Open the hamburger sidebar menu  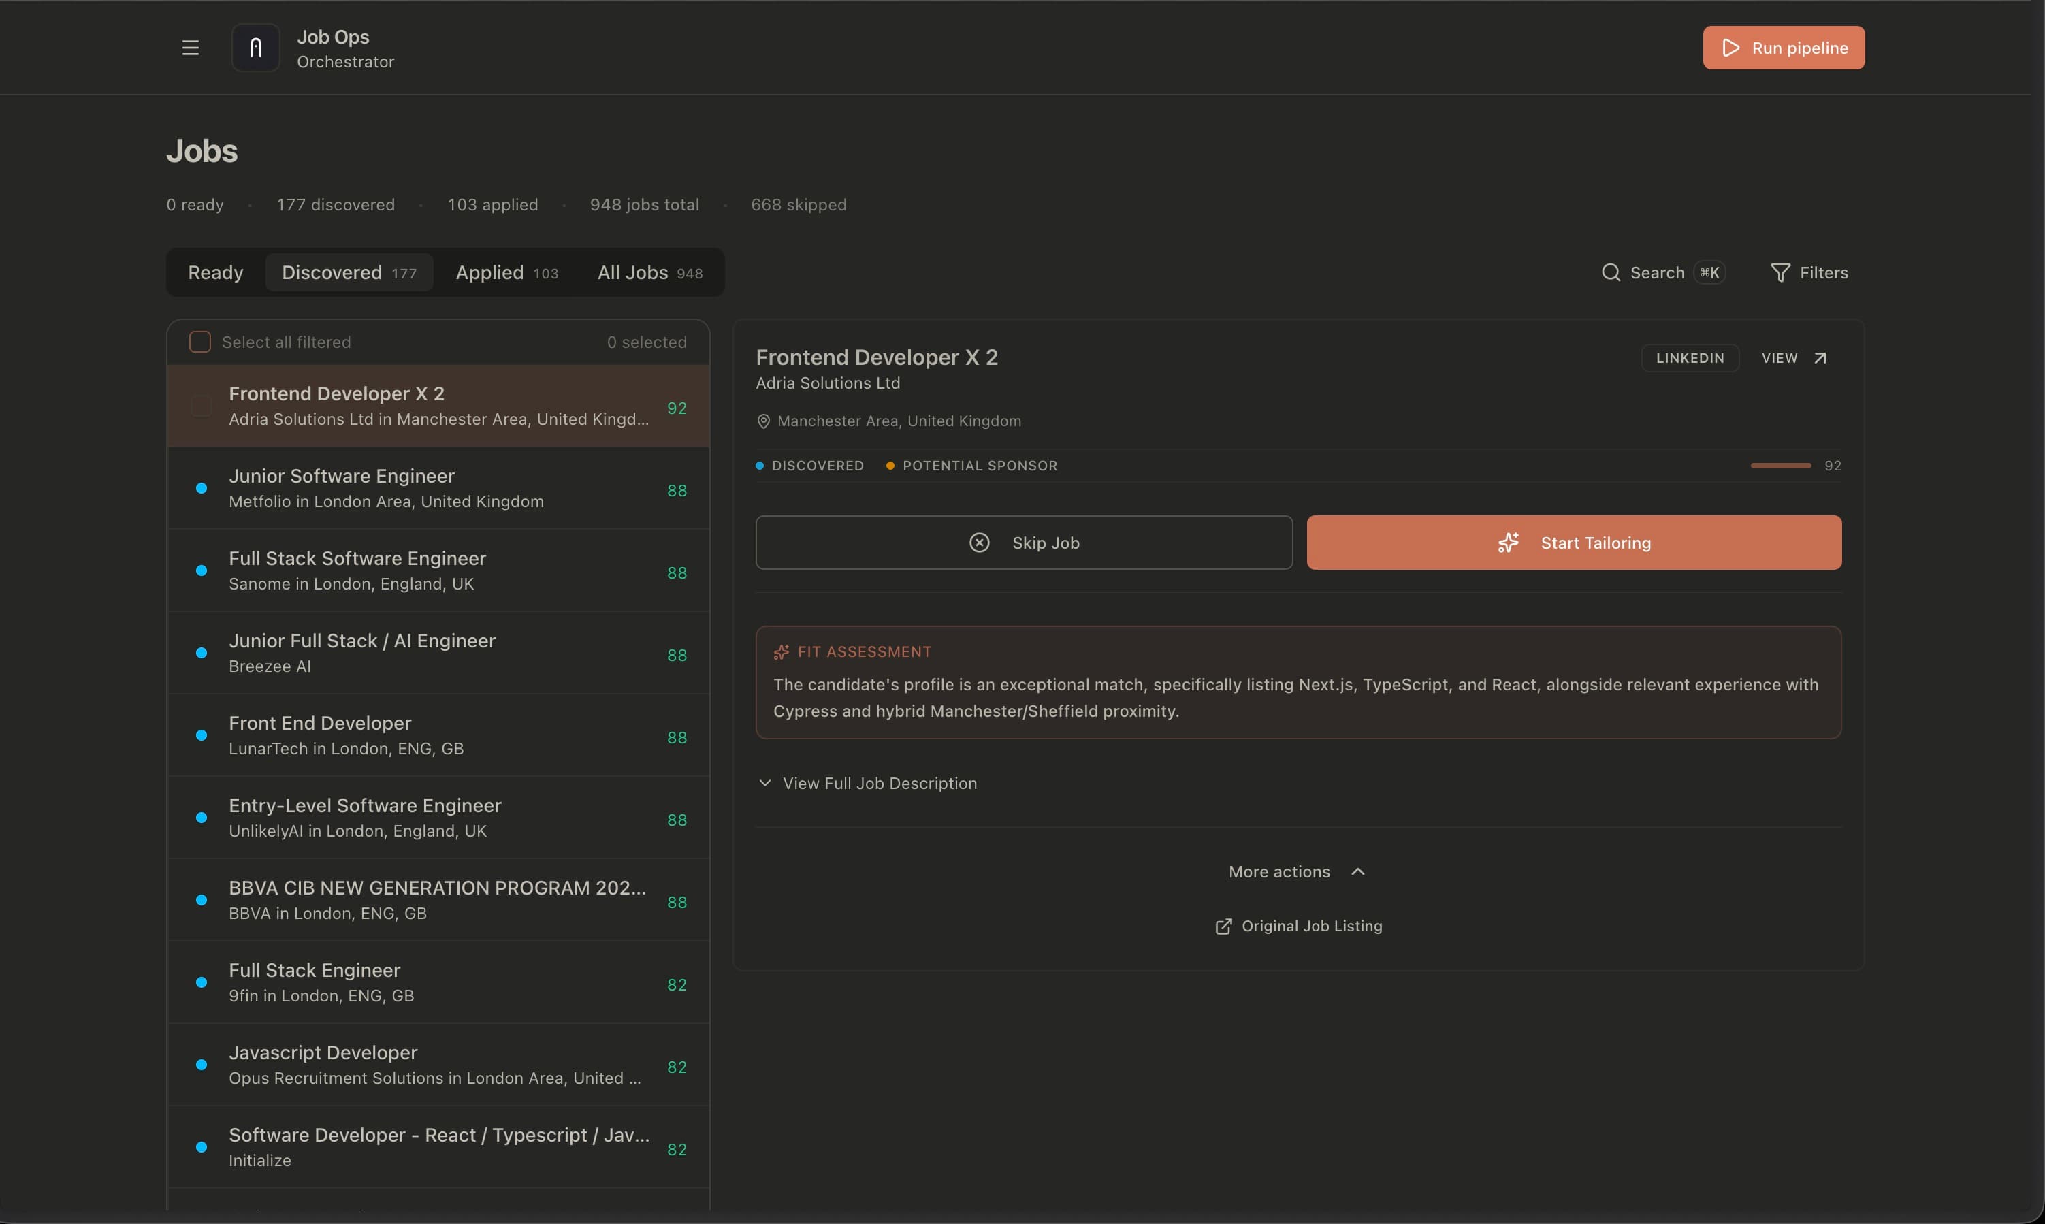pos(191,48)
